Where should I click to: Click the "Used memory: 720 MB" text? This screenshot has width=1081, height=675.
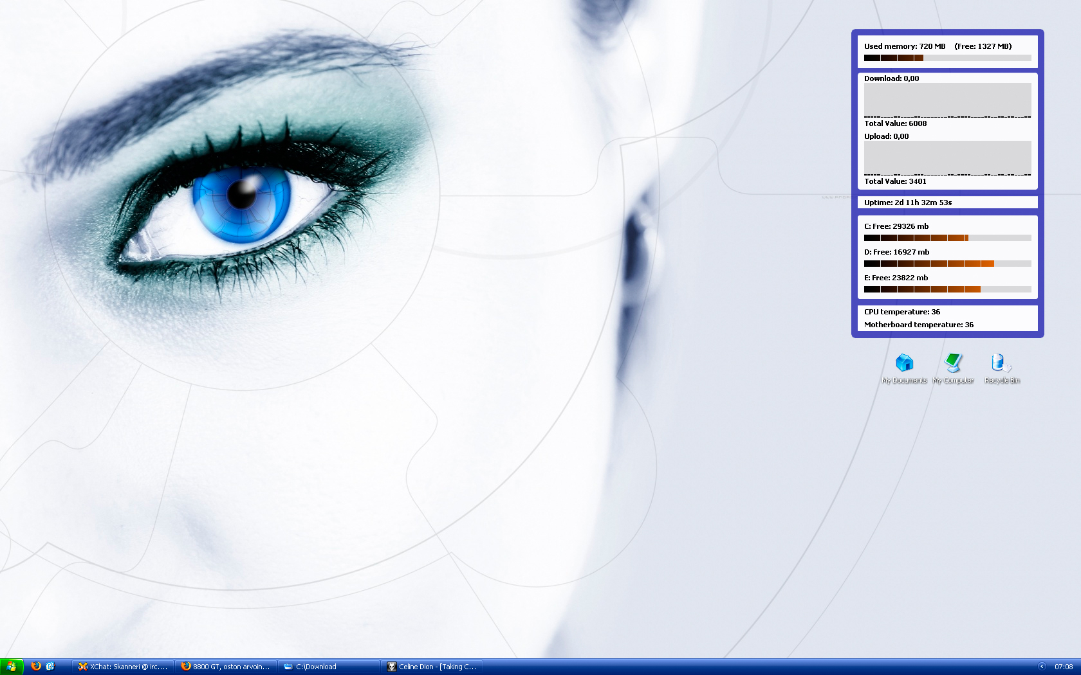point(905,46)
